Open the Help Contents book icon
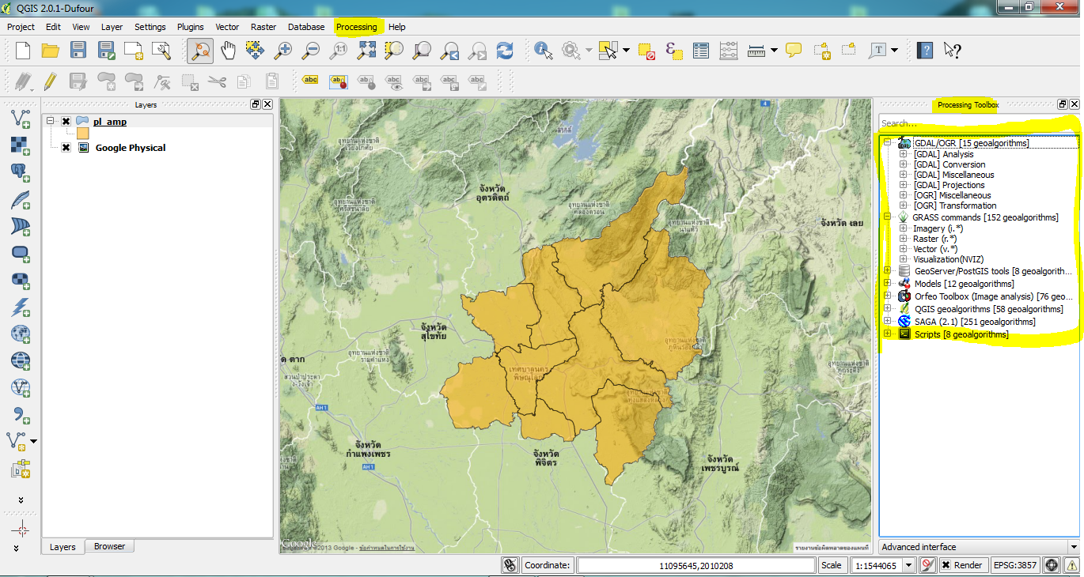The height and width of the screenshot is (577, 1084). [925, 51]
